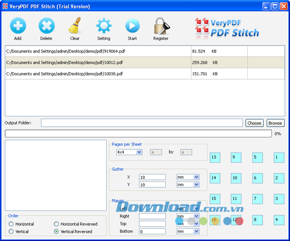The width and height of the screenshot is (290, 241).
Task: Click the VeryPDF PDF Stitch logo
Action: (227, 28)
